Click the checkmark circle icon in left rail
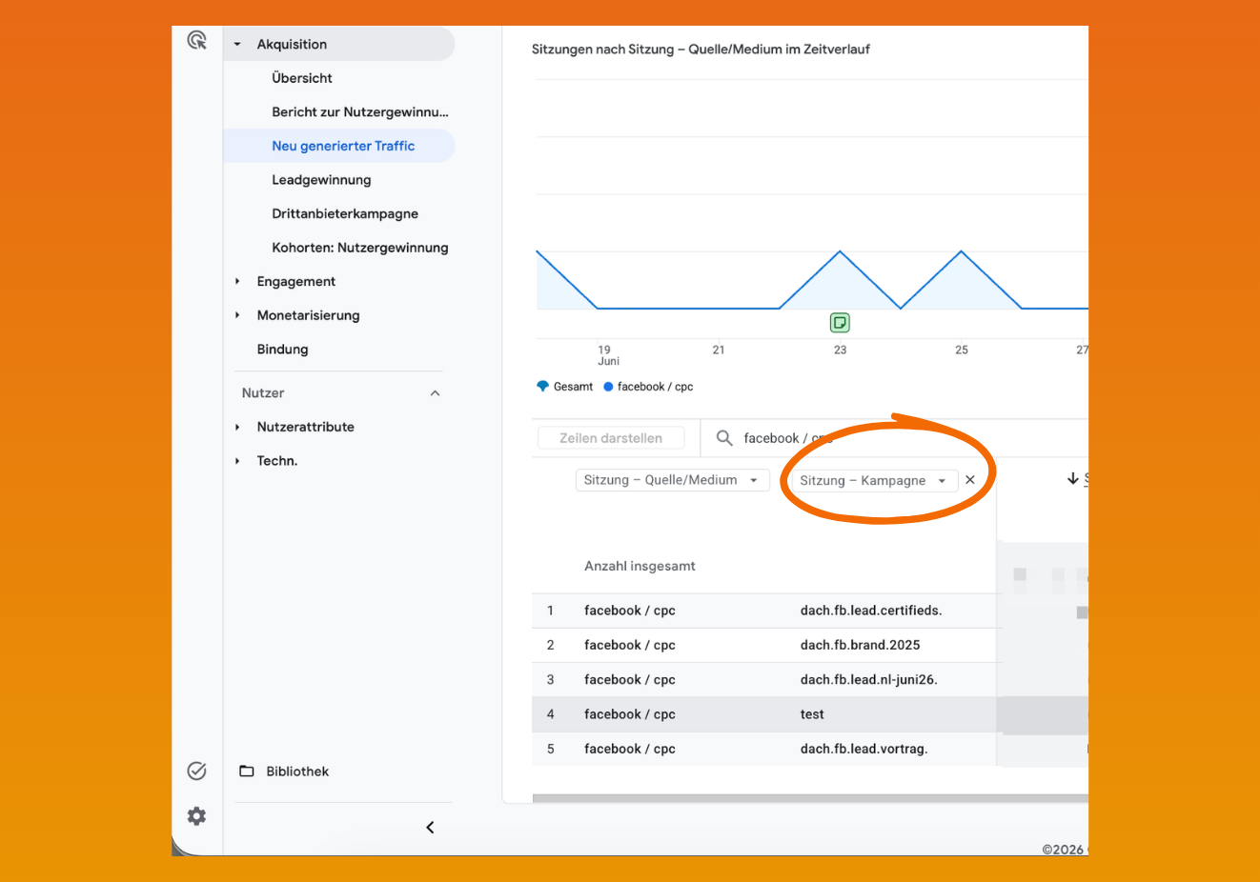Screen dimensions: 1260x882 (x=196, y=772)
